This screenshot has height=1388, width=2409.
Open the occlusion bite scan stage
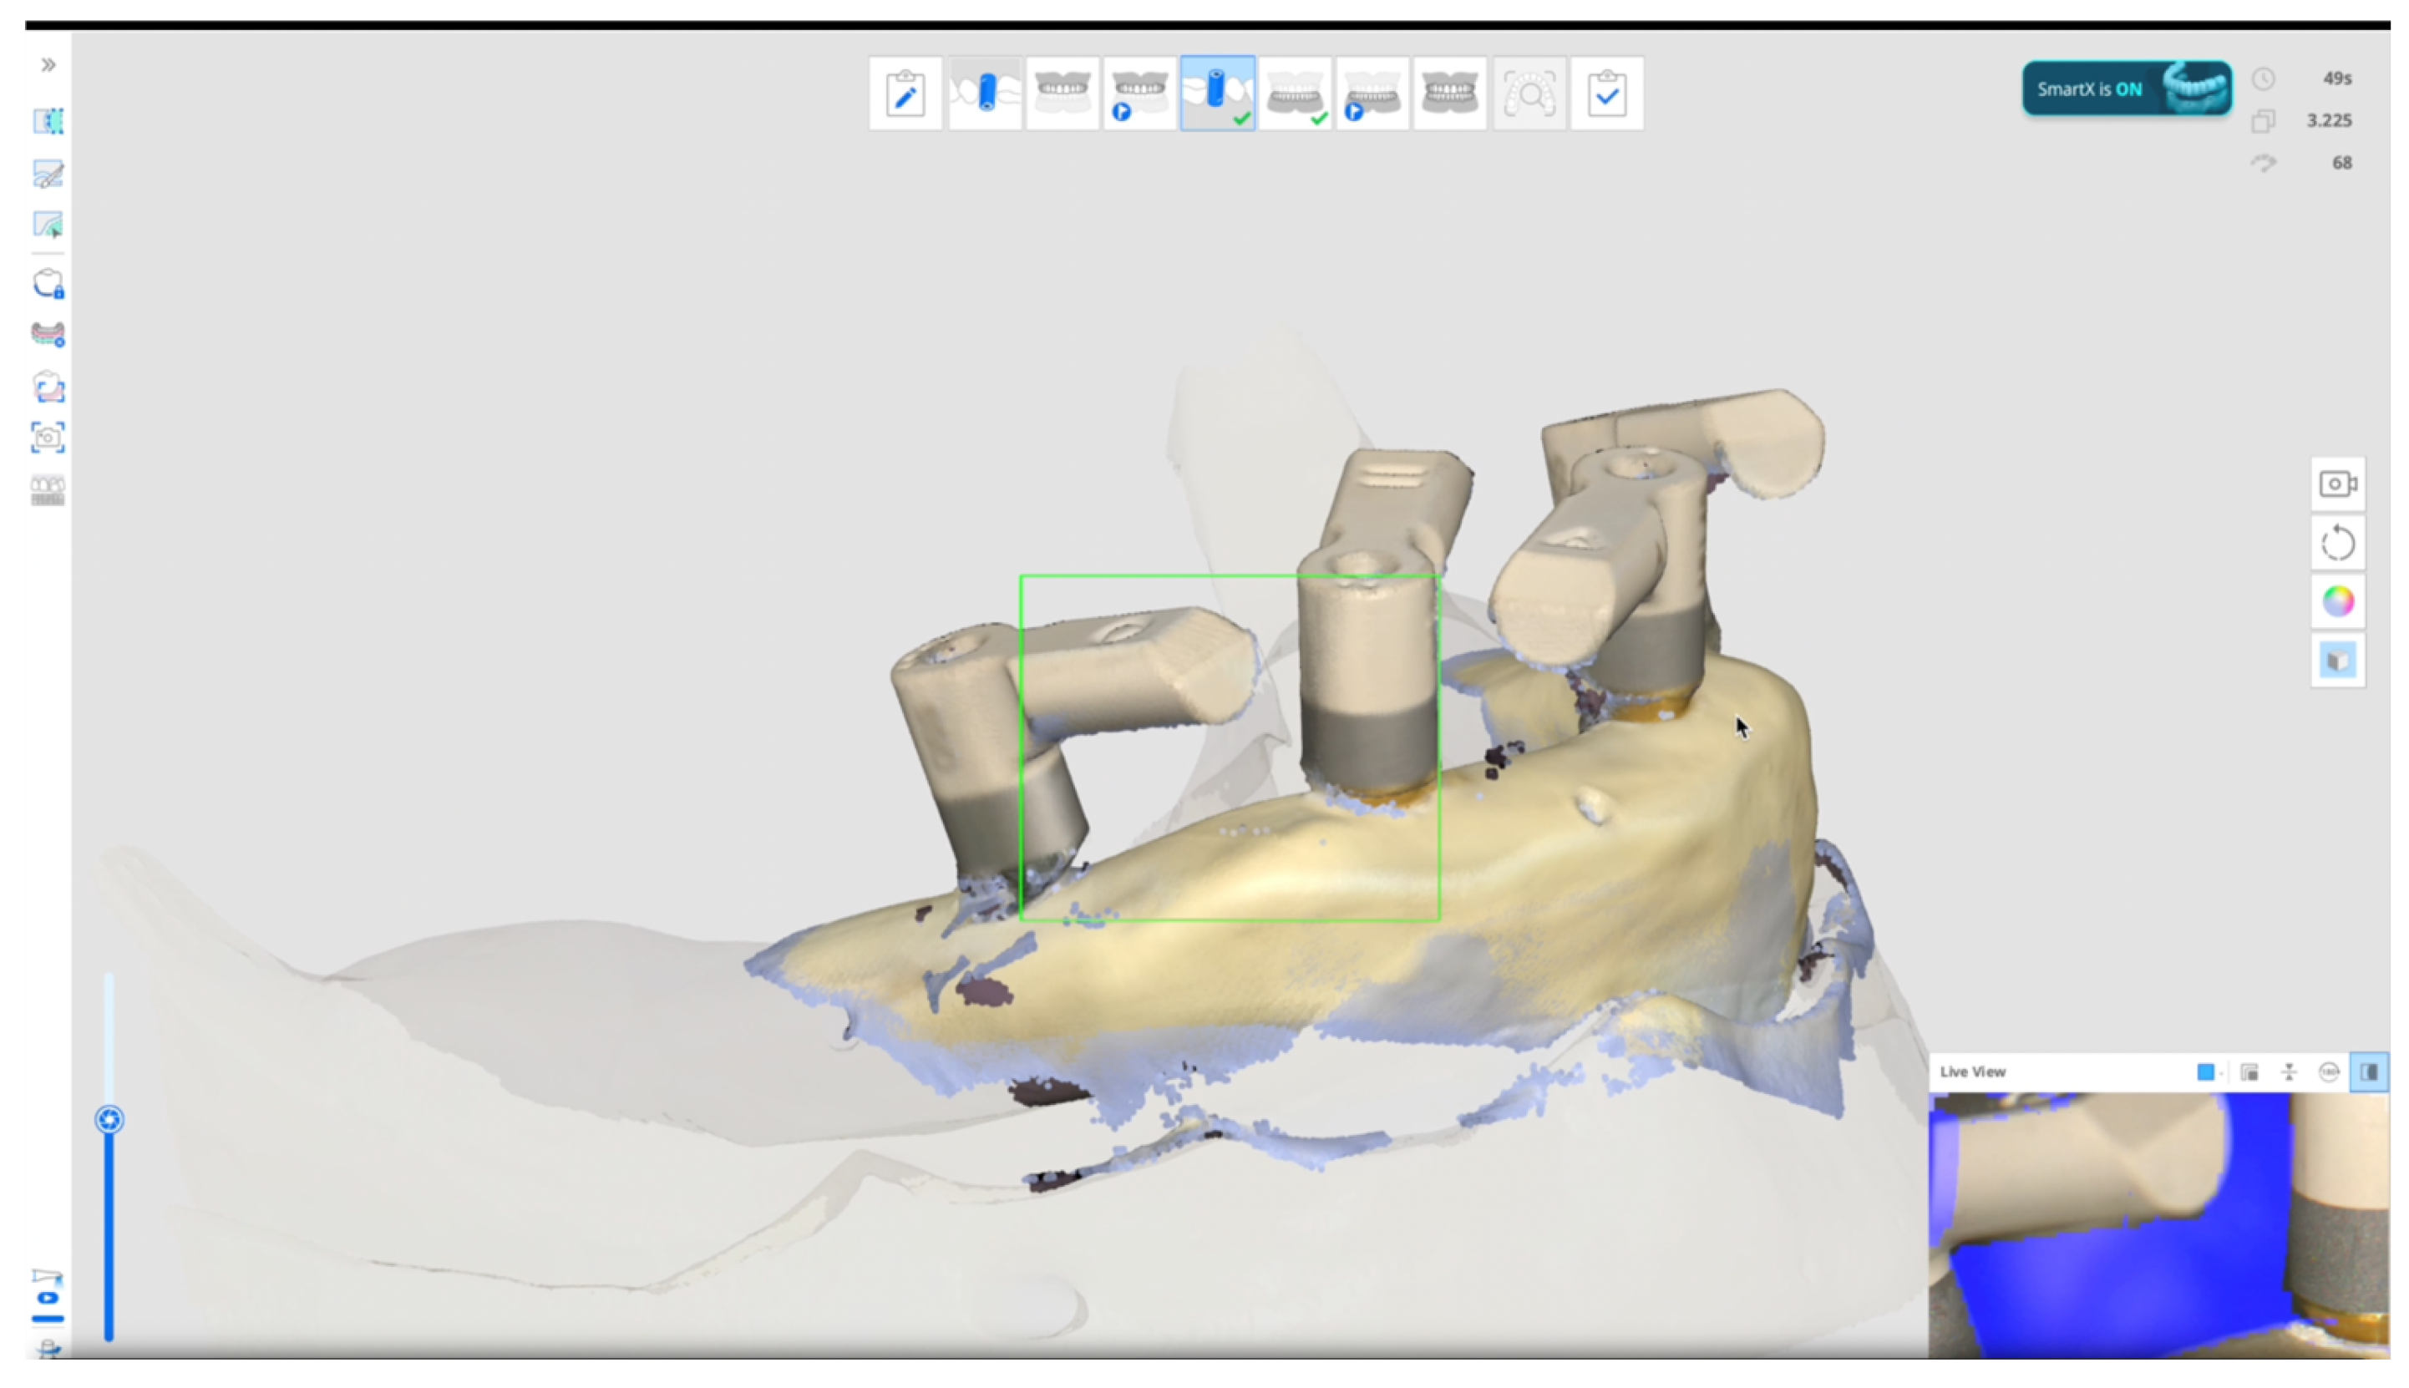[1450, 94]
